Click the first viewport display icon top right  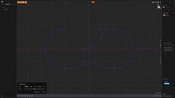point(153,2)
